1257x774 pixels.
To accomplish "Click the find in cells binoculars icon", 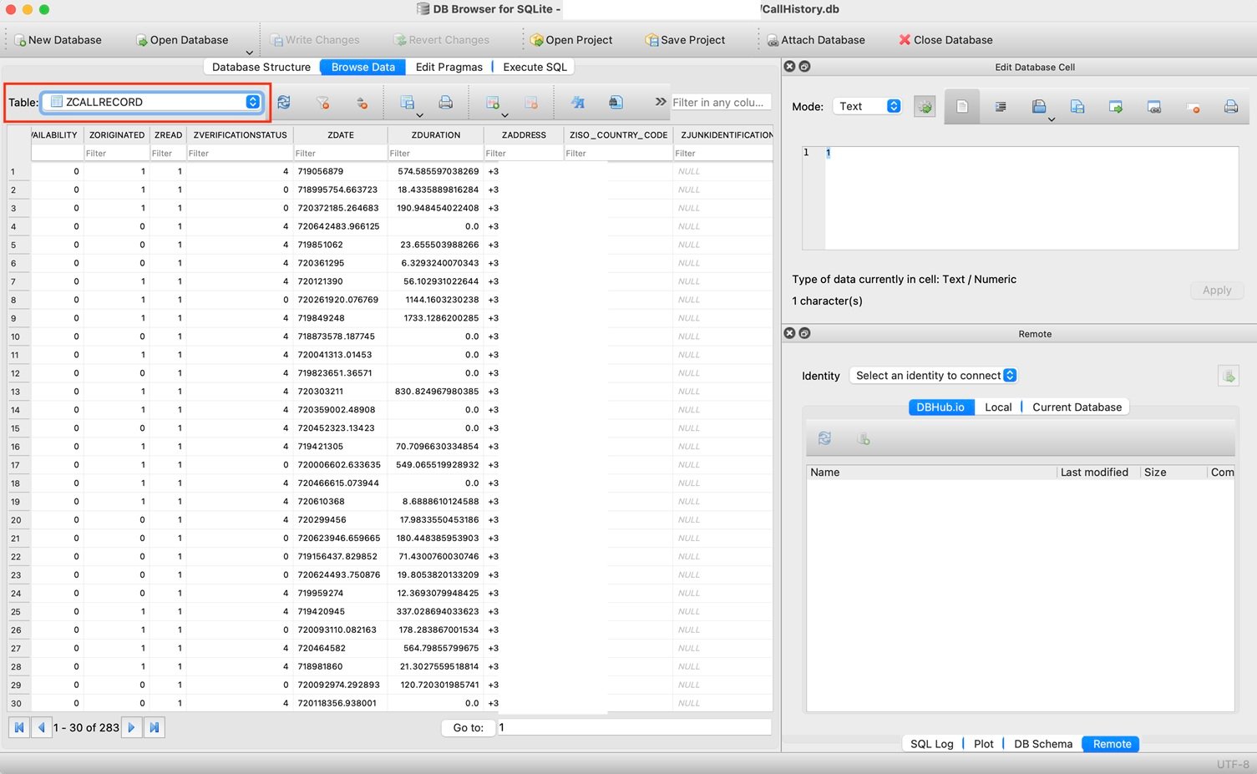I will click(616, 102).
